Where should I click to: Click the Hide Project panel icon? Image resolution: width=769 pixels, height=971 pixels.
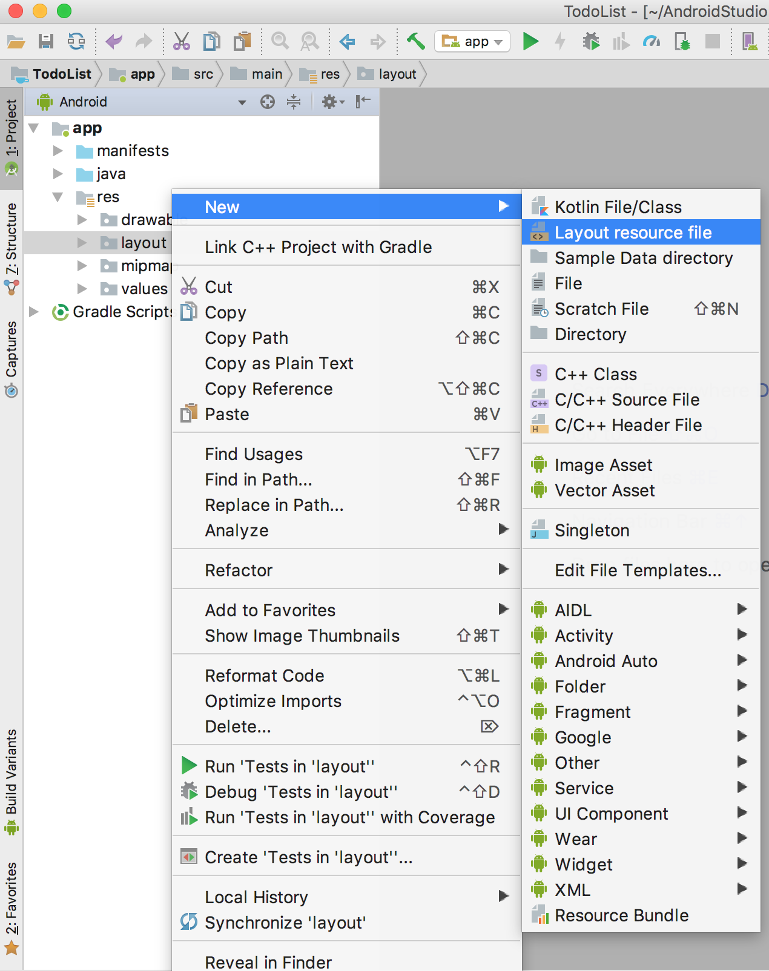tap(363, 101)
